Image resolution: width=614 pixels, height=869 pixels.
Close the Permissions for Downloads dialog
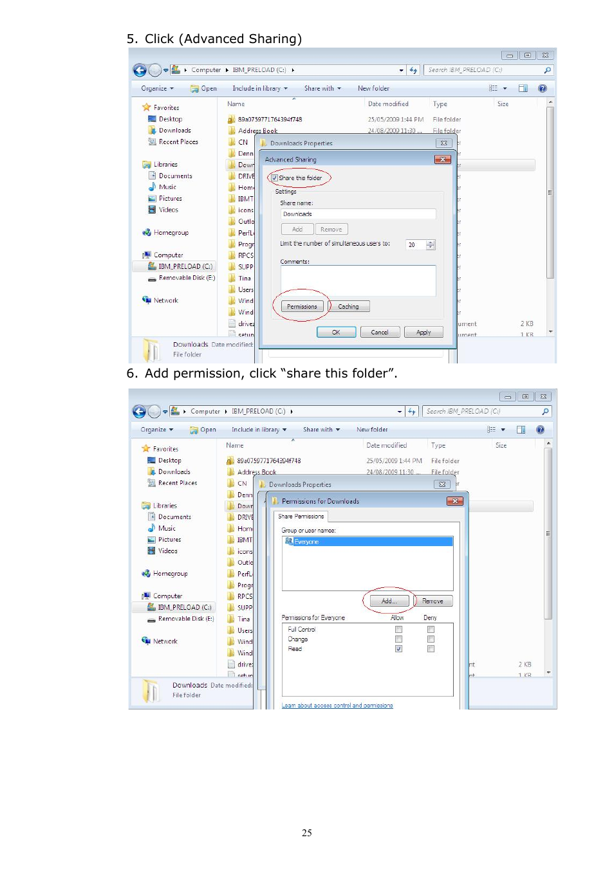(455, 501)
